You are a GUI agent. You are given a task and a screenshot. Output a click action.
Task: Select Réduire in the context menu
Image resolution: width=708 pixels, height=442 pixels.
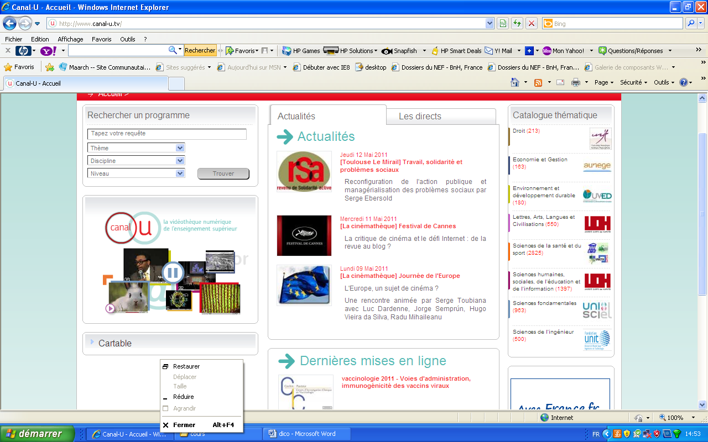pyautogui.click(x=201, y=397)
